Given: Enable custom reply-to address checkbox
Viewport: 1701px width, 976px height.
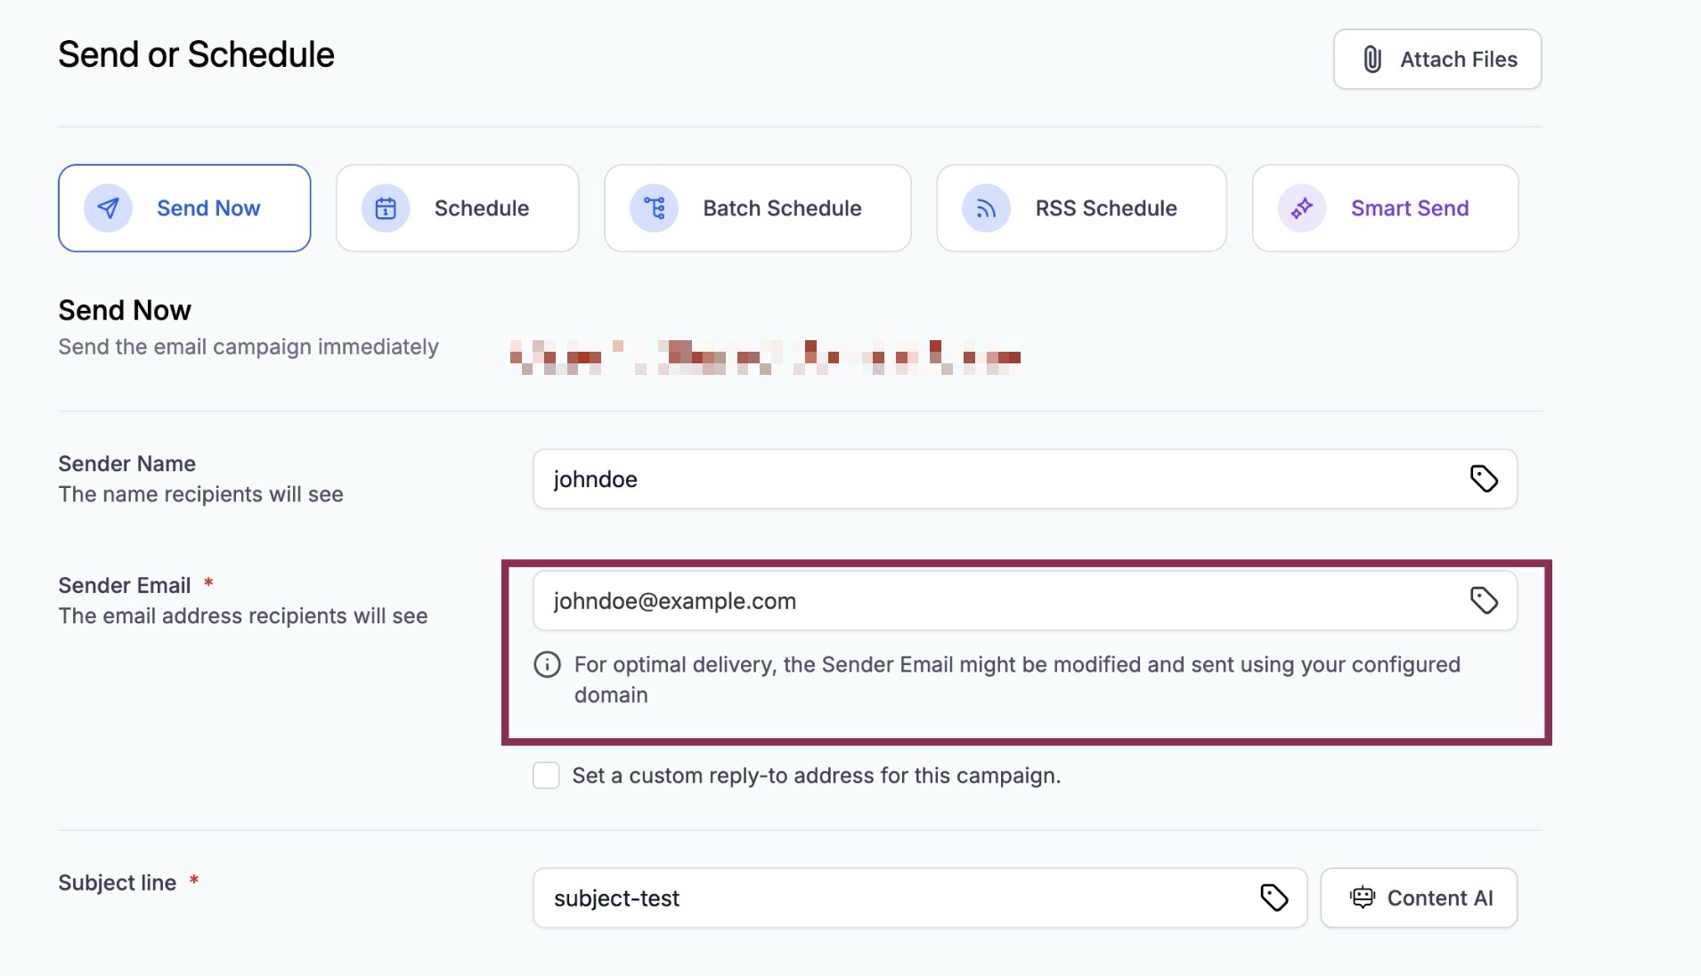Looking at the screenshot, I should coord(546,776).
